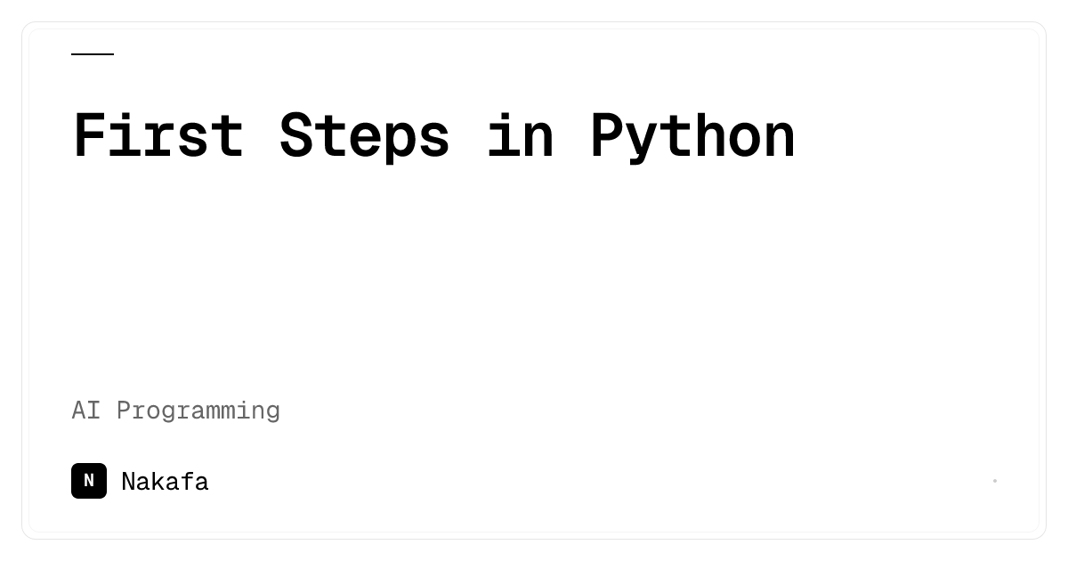Viewport: 1068px width, 561px height.
Task: Click the small gray dot in the corner
Action: 995,481
